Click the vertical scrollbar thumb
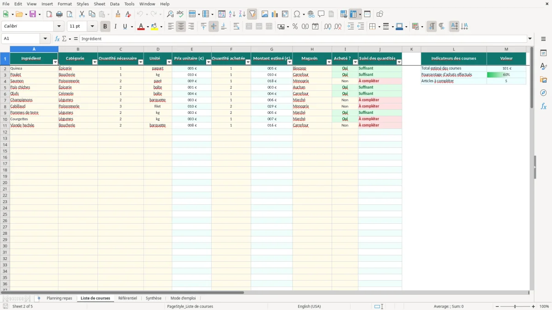552x310 pixels. [x=532, y=78]
